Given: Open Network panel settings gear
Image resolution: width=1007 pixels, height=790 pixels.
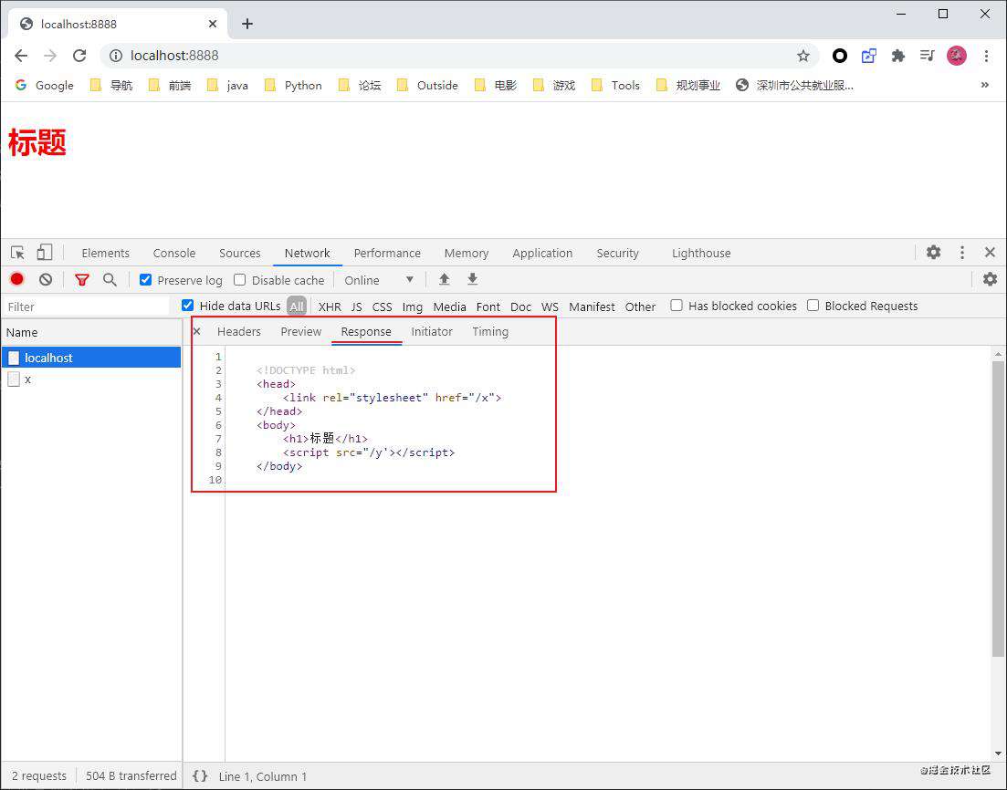Looking at the screenshot, I should pos(990,279).
